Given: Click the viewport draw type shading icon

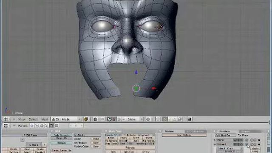Looking at the screenshot, I should (x=86, y=119).
